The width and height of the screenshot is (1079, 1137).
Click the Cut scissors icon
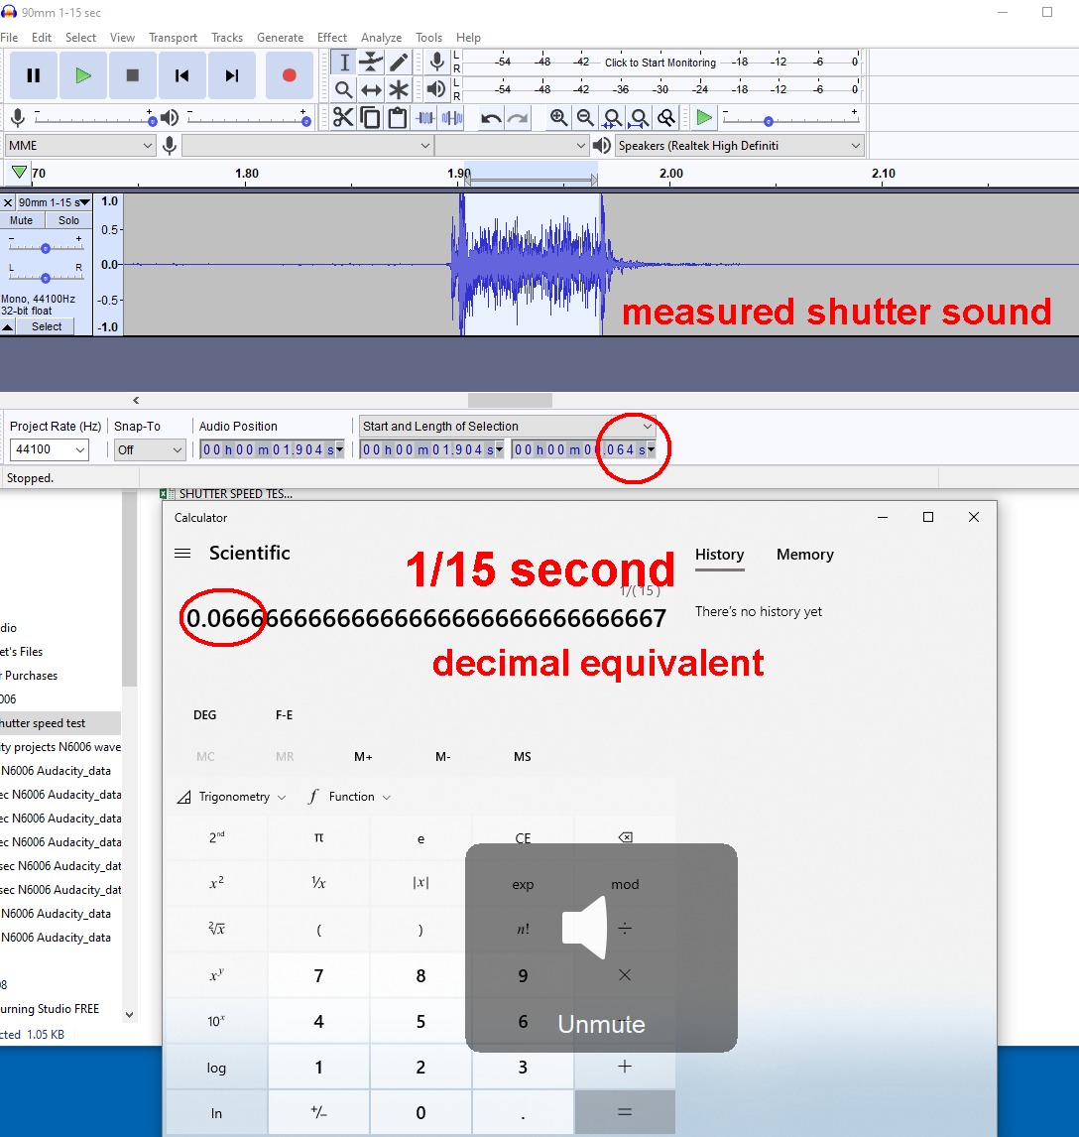(343, 117)
